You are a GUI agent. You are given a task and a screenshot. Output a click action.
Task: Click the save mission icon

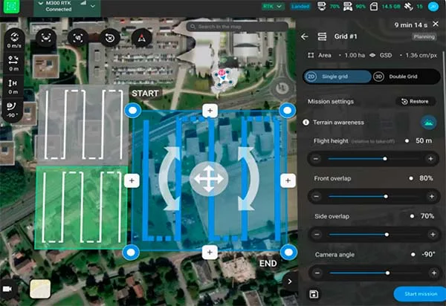pos(314,294)
